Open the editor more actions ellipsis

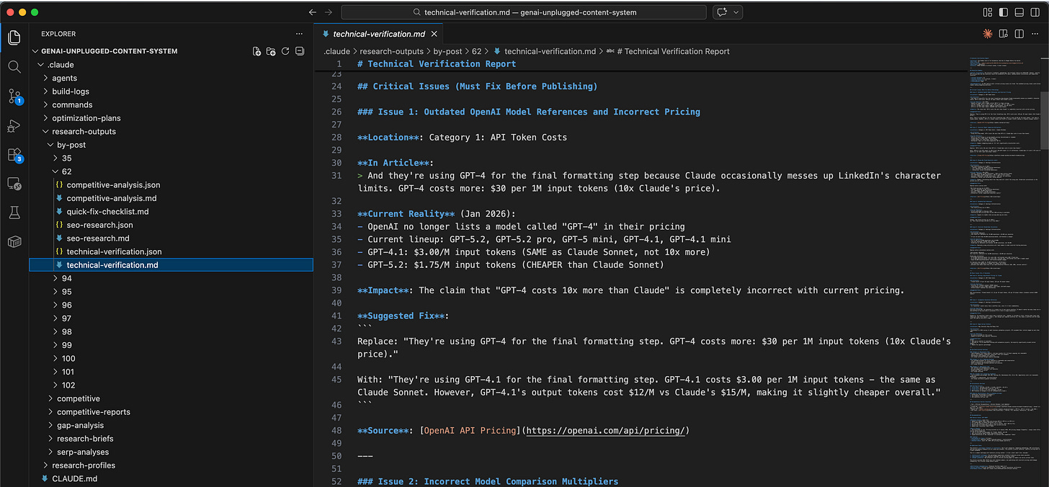pyautogui.click(x=1035, y=34)
